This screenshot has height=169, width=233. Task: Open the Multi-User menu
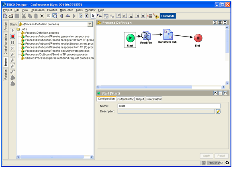pos(66,10)
